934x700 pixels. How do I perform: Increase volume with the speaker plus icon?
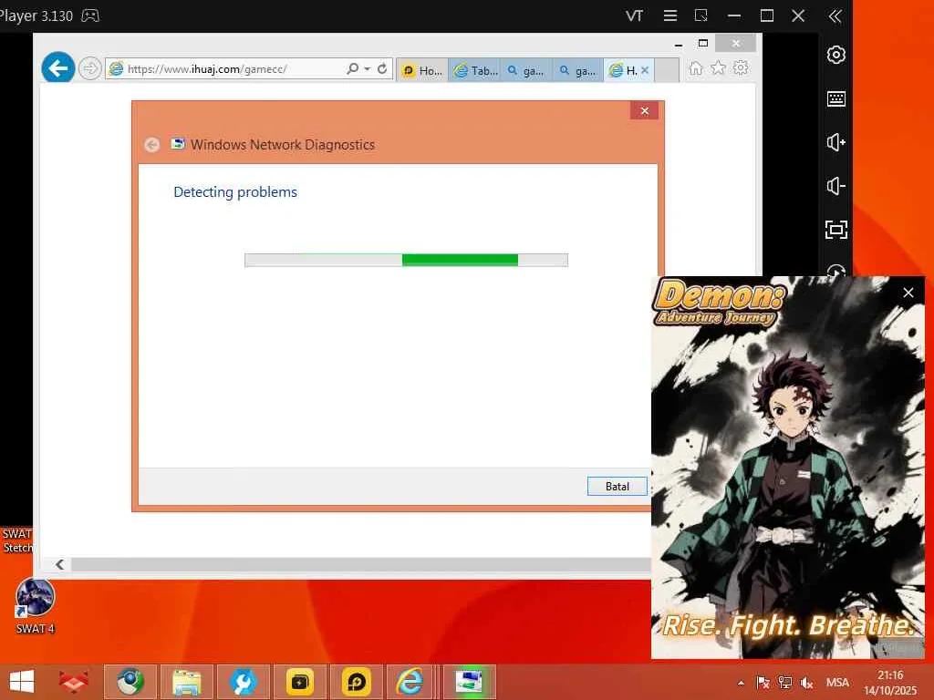(835, 142)
